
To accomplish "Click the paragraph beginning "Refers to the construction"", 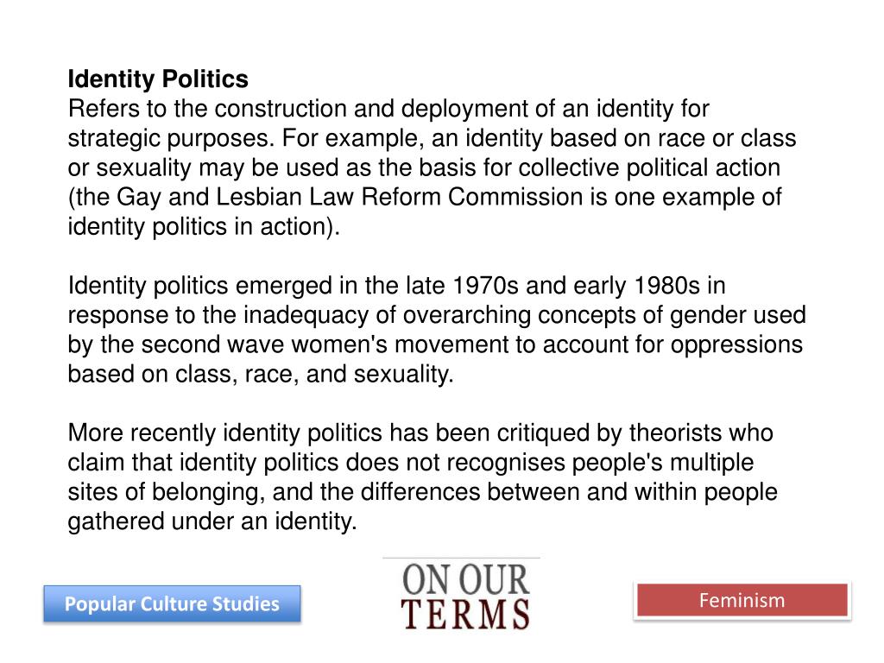I will (432, 167).
